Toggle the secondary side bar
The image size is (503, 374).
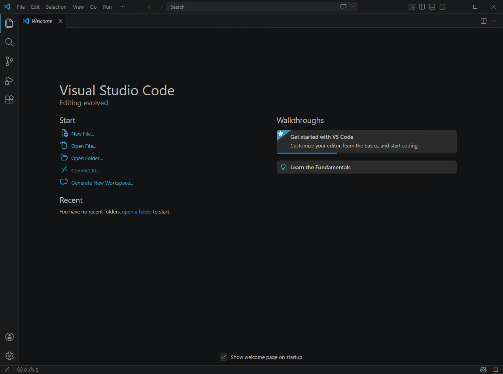(442, 7)
